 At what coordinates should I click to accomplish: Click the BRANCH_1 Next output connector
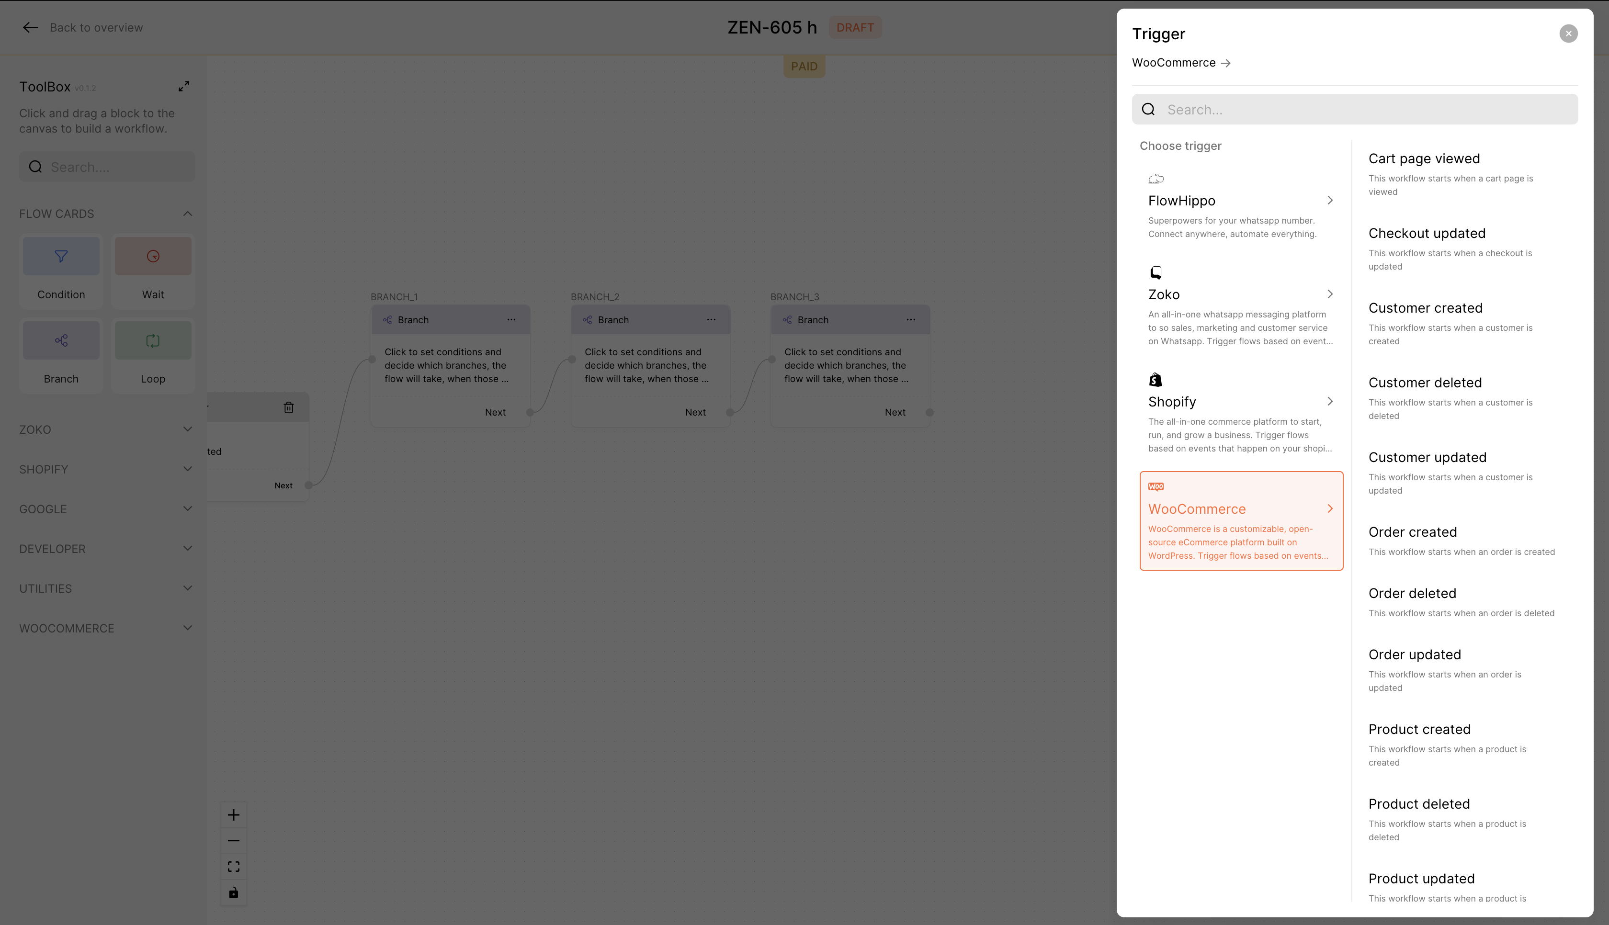tap(531, 412)
